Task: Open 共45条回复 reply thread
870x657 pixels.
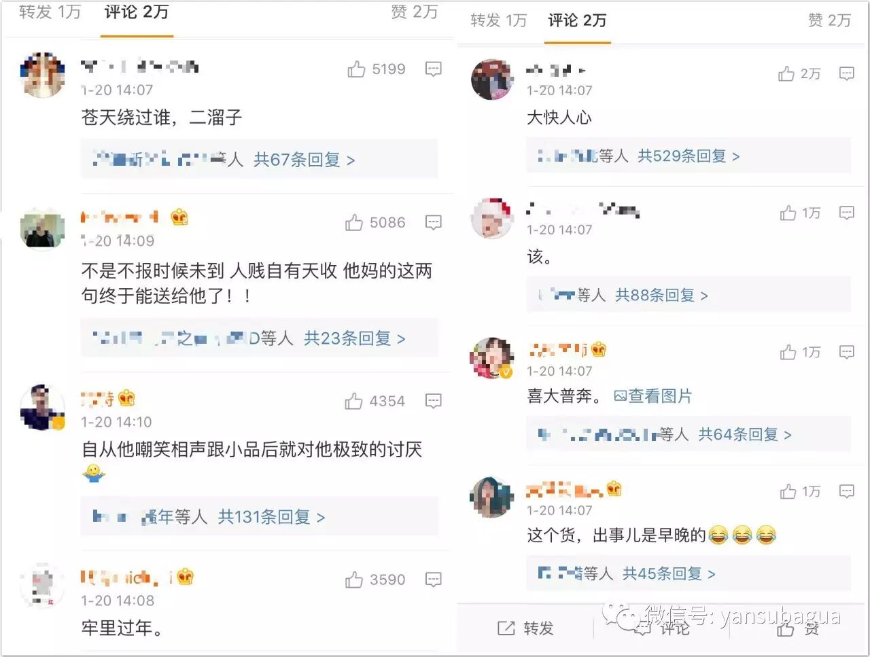Action: coord(669,574)
